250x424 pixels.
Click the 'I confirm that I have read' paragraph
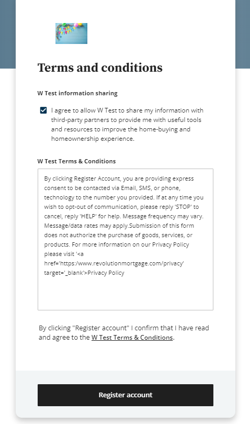click(x=124, y=332)
